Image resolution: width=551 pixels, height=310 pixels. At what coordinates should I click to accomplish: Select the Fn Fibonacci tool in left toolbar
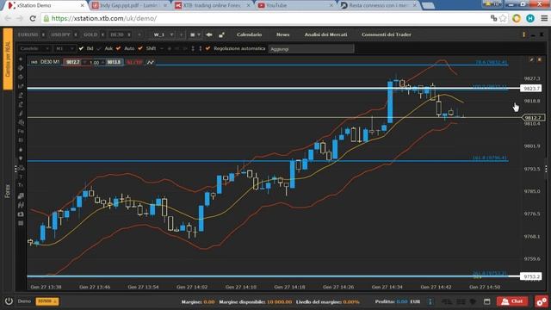[21, 131]
